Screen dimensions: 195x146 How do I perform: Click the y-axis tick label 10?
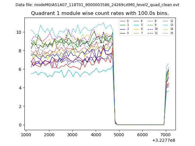tap(19, 32)
